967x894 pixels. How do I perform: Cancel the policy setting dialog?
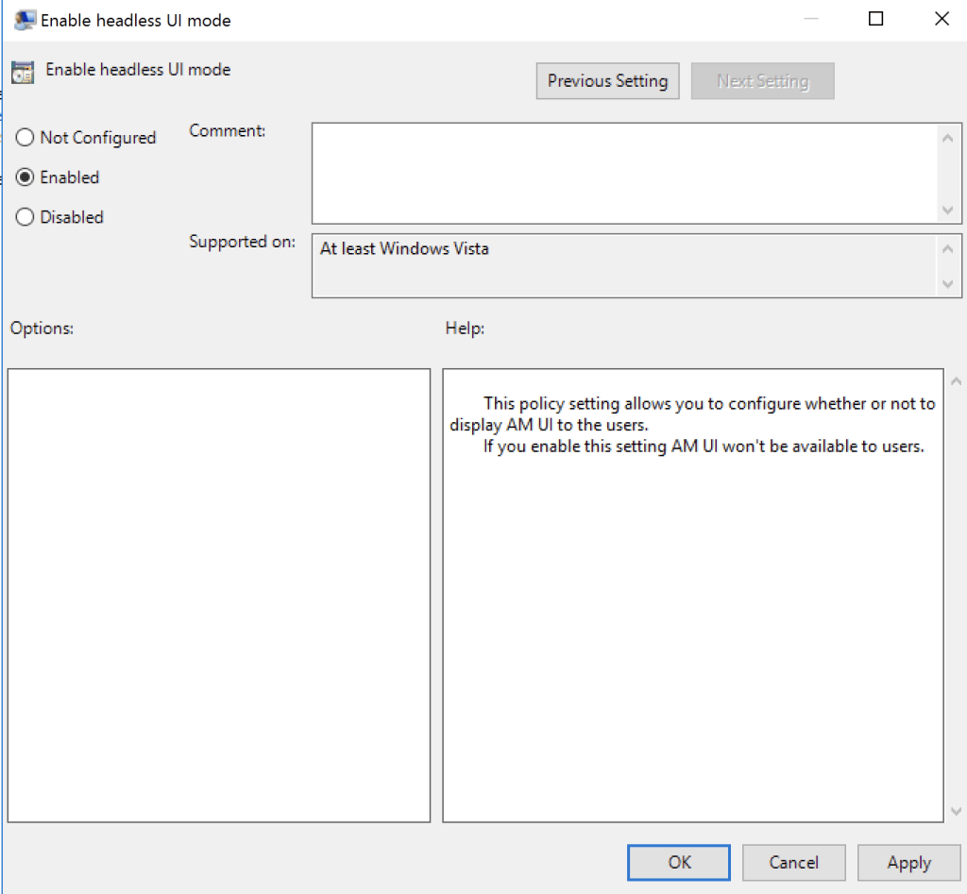tap(793, 863)
